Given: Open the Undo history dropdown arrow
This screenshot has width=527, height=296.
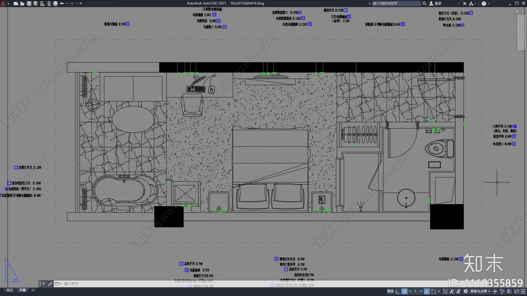Looking at the screenshot, I should (67, 4).
